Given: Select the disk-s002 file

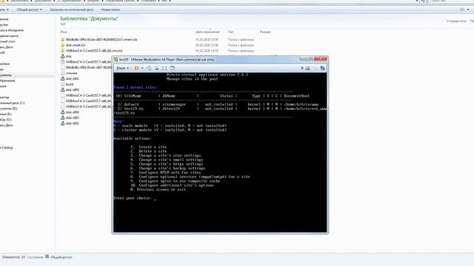Looking at the screenshot, I should pyautogui.click(x=70, y=123).
